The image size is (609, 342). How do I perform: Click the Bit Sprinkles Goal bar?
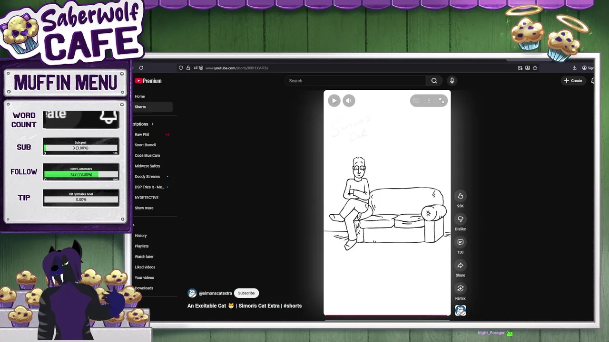pos(81,199)
